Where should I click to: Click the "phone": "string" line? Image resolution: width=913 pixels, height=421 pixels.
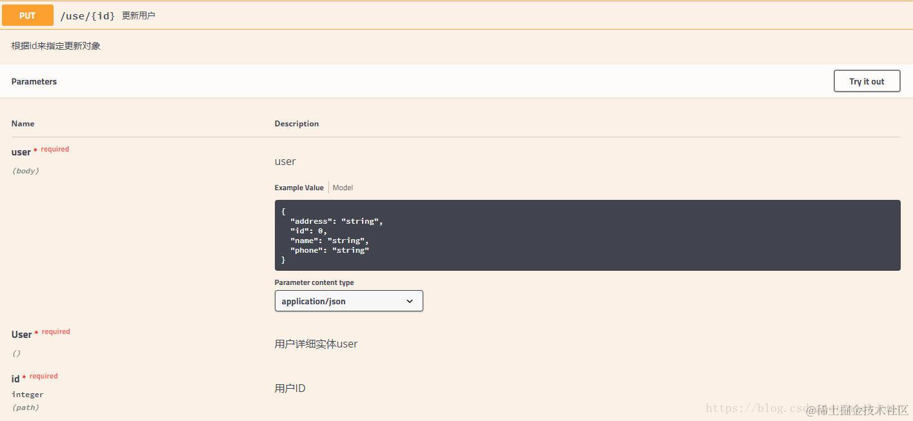click(x=330, y=250)
